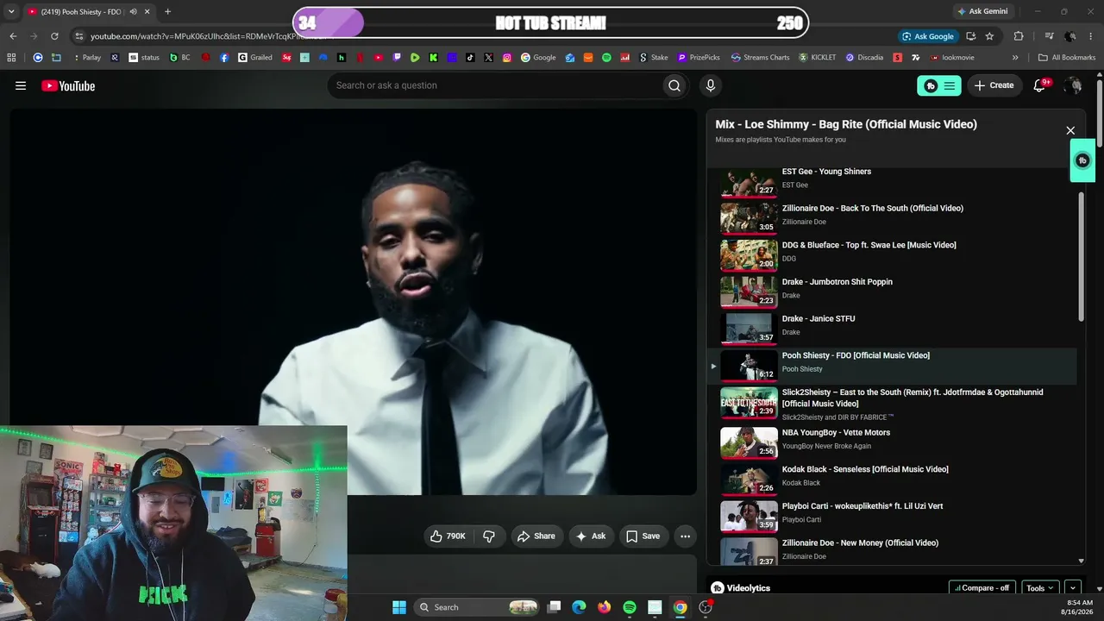This screenshot has height=621, width=1104.
Task: Reload the YouTube page
Action: pyautogui.click(x=54, y=36)
